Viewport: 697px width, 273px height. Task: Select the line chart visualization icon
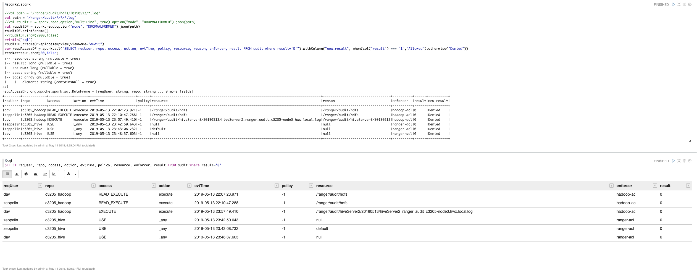[x=45, y=174]
